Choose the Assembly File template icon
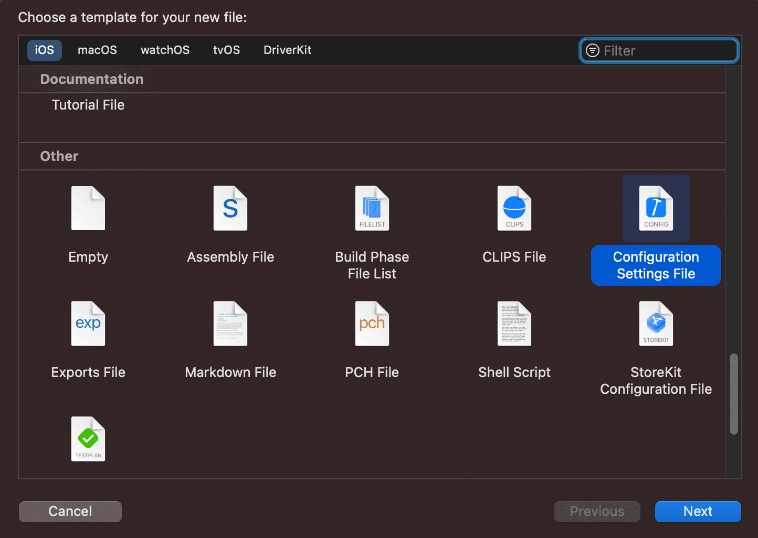The width and height of the screenshot is (758, 538). click(x=230, y=209)
